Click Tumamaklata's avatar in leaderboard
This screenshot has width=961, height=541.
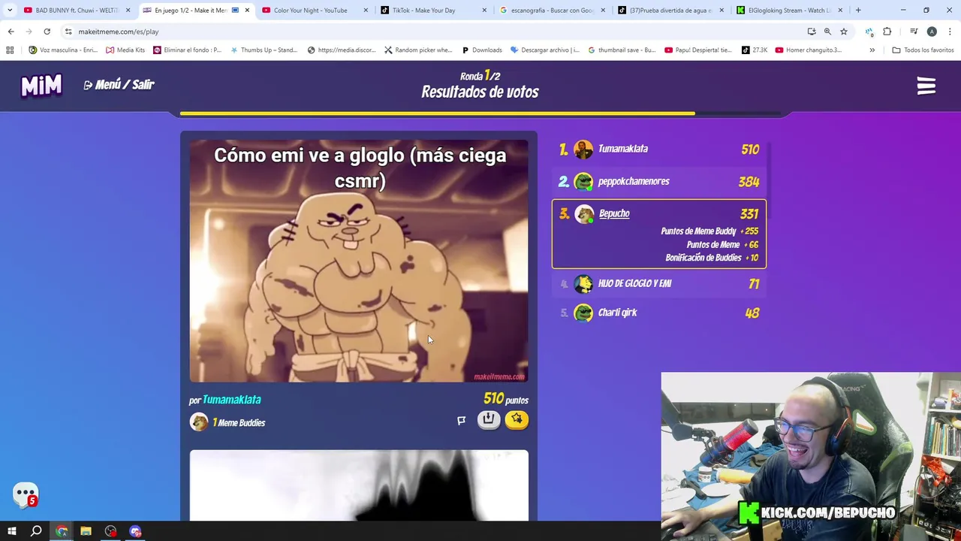coord(583,149)
